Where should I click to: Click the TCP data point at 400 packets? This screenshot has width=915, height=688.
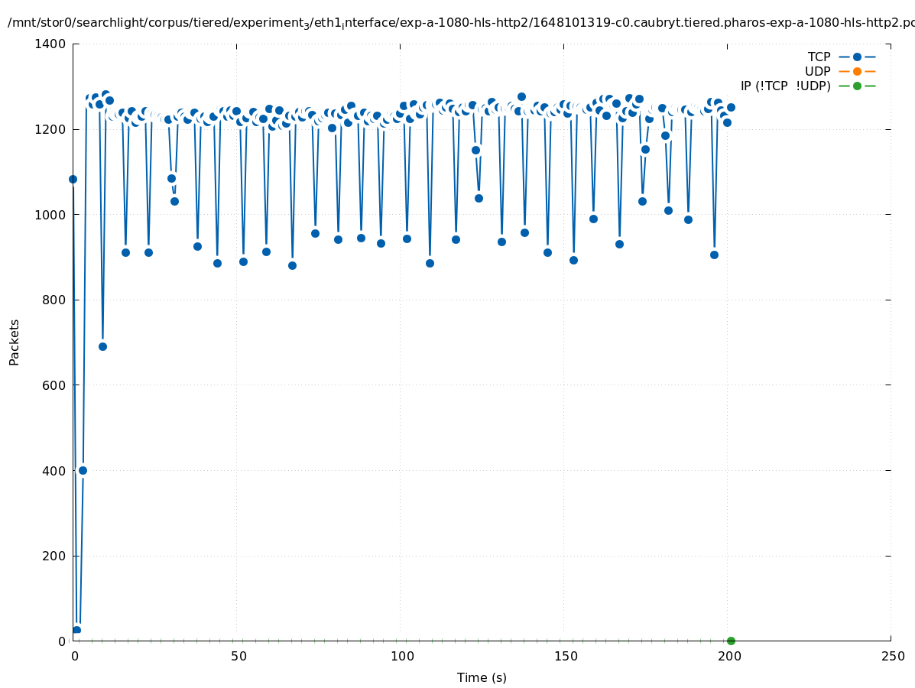83,470
